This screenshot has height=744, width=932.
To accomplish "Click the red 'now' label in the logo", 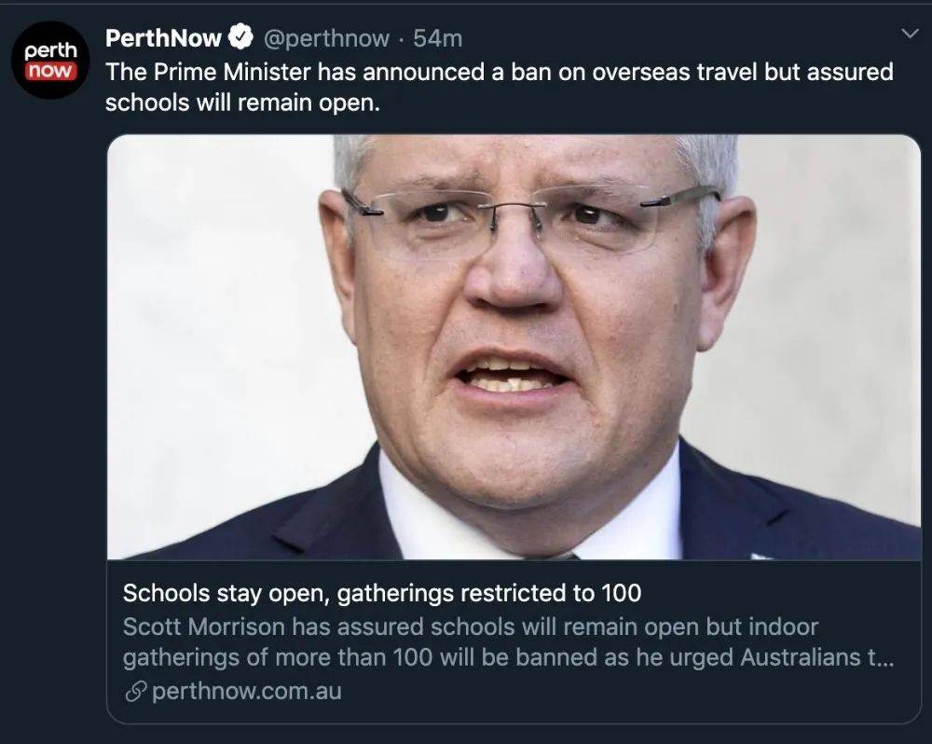I will [51, 72].
